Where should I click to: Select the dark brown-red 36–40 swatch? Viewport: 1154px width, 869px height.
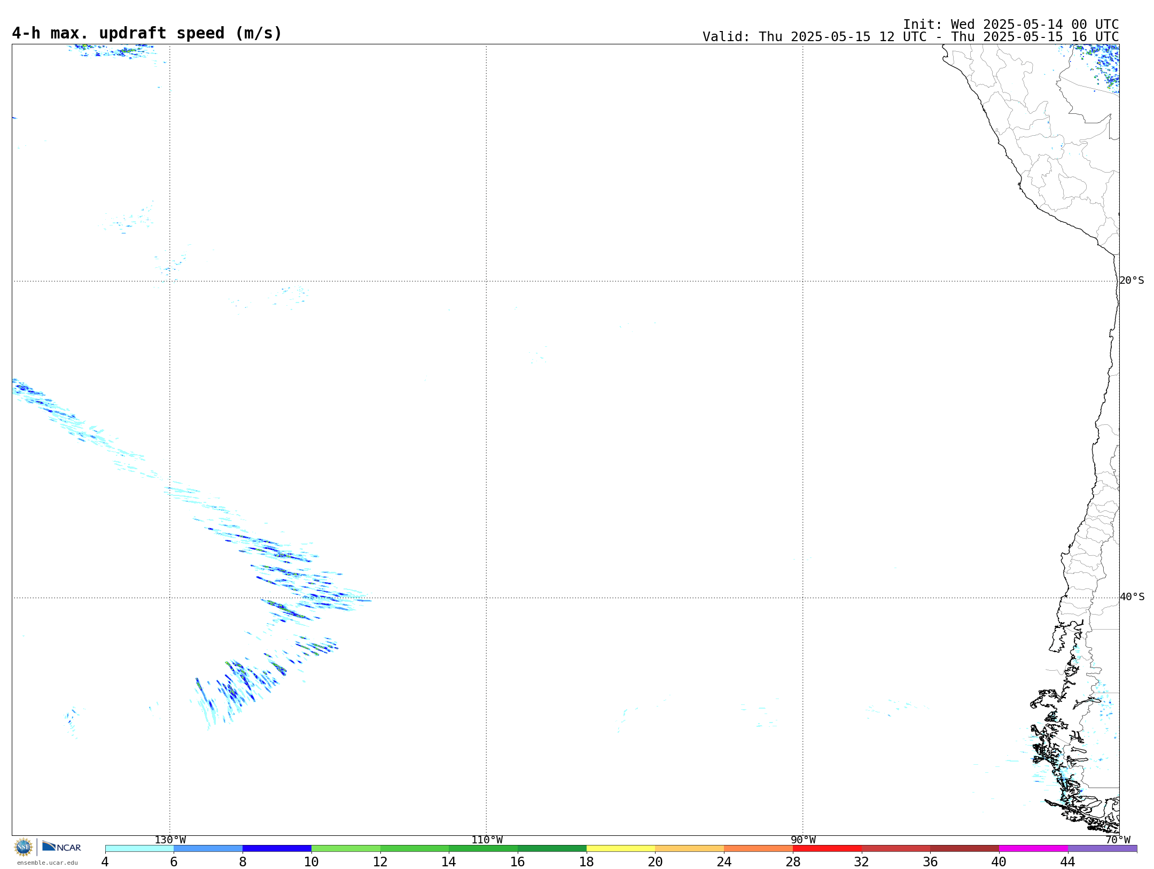(964, 849)
